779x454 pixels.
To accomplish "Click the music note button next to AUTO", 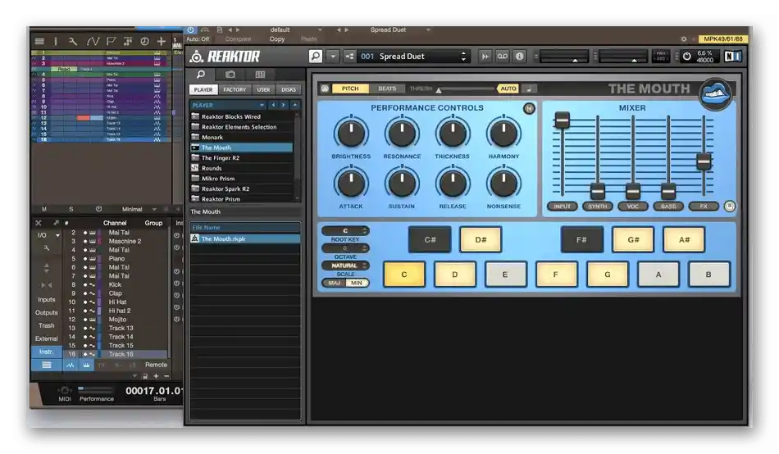I will (529, 89).
